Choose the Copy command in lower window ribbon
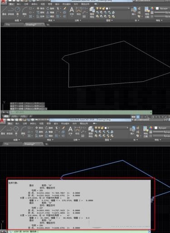 39,132
